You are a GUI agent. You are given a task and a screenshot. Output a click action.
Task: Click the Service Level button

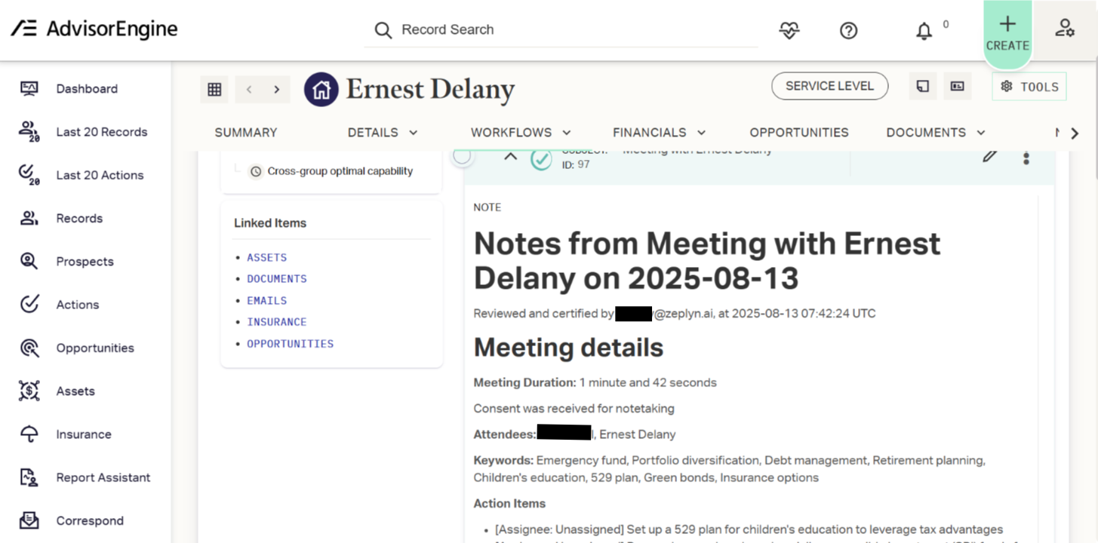(829, 86)
